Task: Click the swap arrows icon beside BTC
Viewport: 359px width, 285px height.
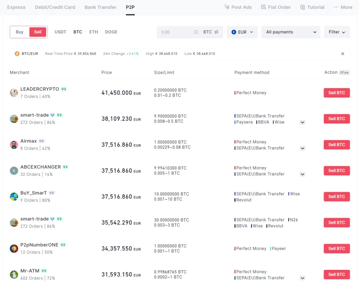Action: [x=217, y=32]
